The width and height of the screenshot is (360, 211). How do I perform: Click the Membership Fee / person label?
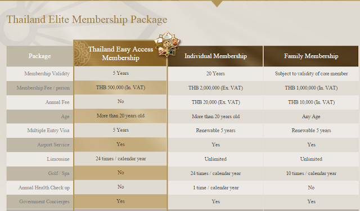(x=43, y=88)
